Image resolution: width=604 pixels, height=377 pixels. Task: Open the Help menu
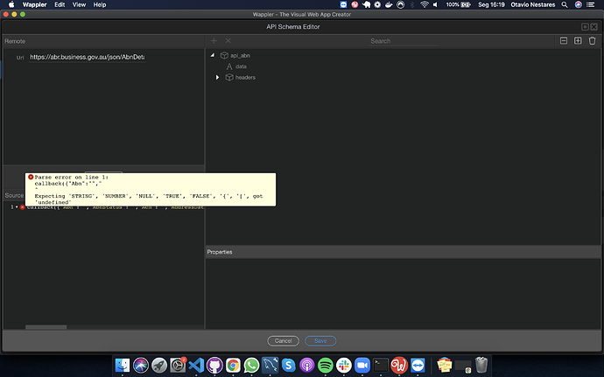click(x=100, y=4)
